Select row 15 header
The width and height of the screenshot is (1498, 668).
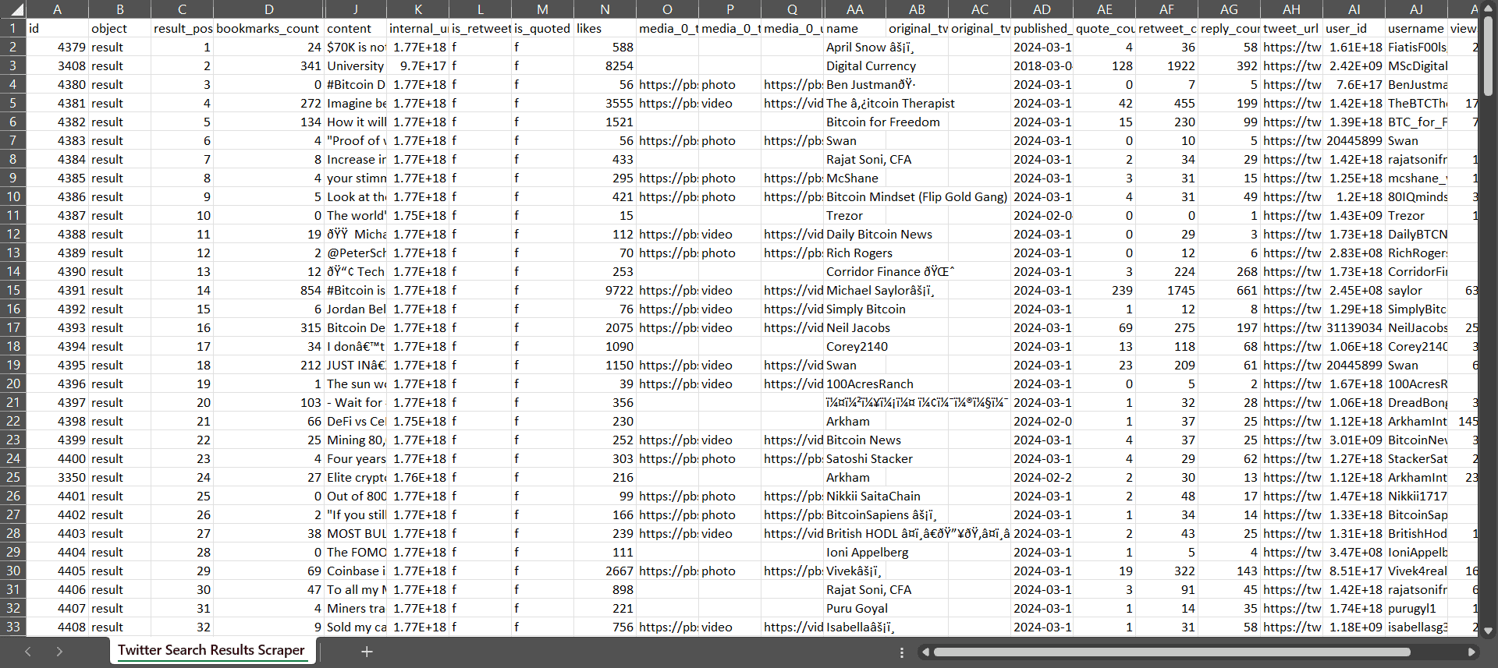coord(13,290)
